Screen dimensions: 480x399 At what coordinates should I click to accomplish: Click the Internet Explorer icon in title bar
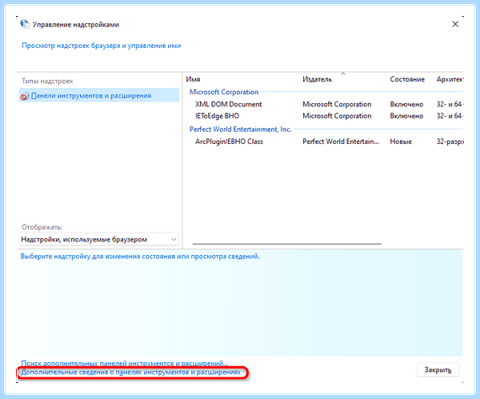coord(25,24)
